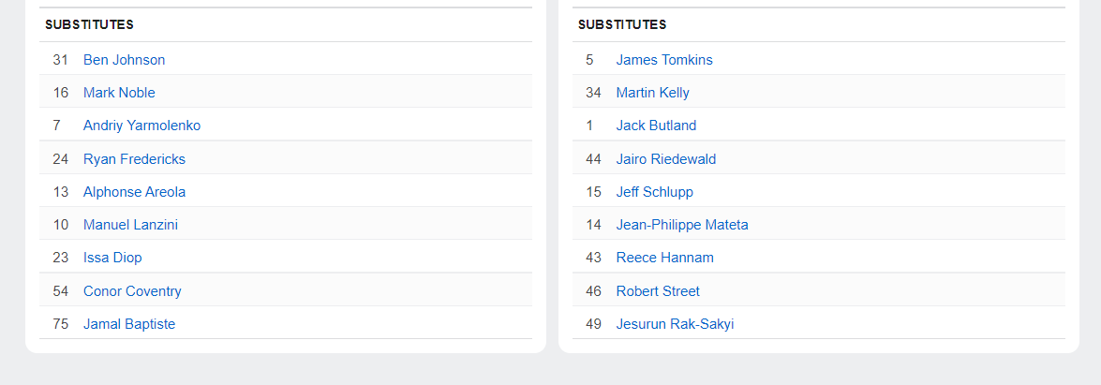This screenshot has width=1101, height=385.
Task: Click Jack Butland's shirt number 1
Action: (x=589, y=126)
